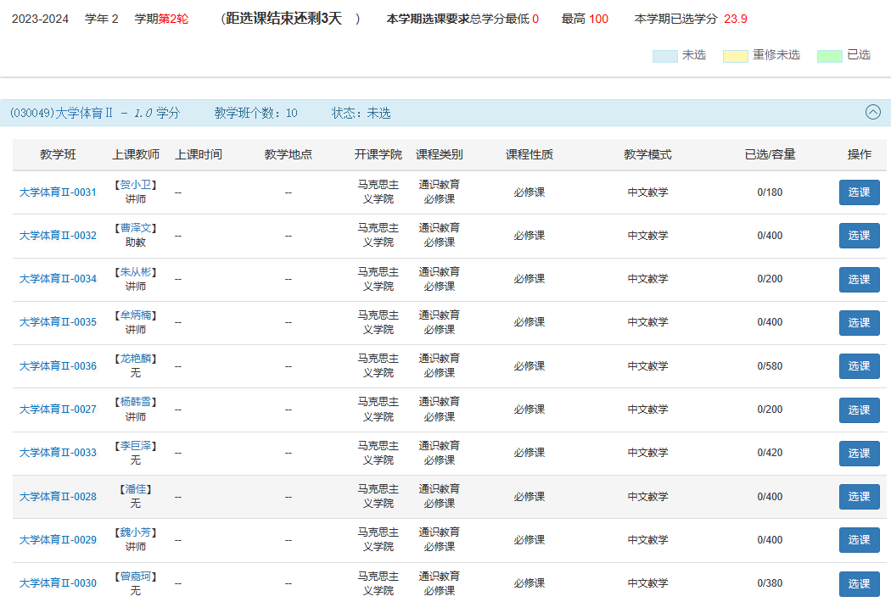Click the 已选学分 23.9 value

(x=736, y=19)
